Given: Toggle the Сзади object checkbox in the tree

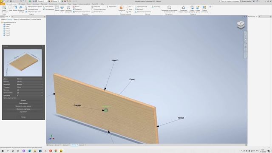Looking at the screenshot, I should point(4,26).
